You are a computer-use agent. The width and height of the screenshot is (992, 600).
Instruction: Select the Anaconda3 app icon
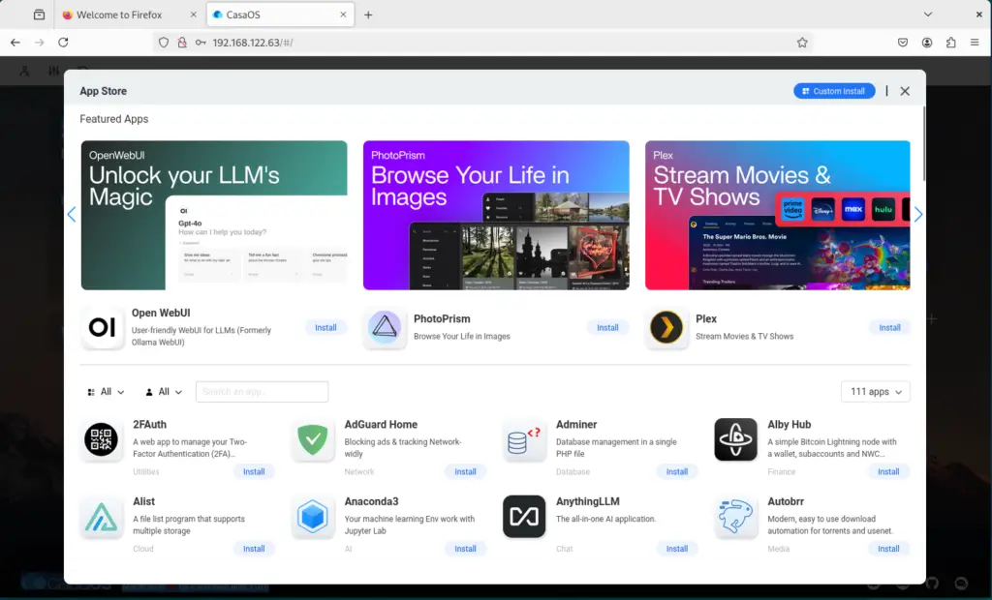(x=313, y=517)
